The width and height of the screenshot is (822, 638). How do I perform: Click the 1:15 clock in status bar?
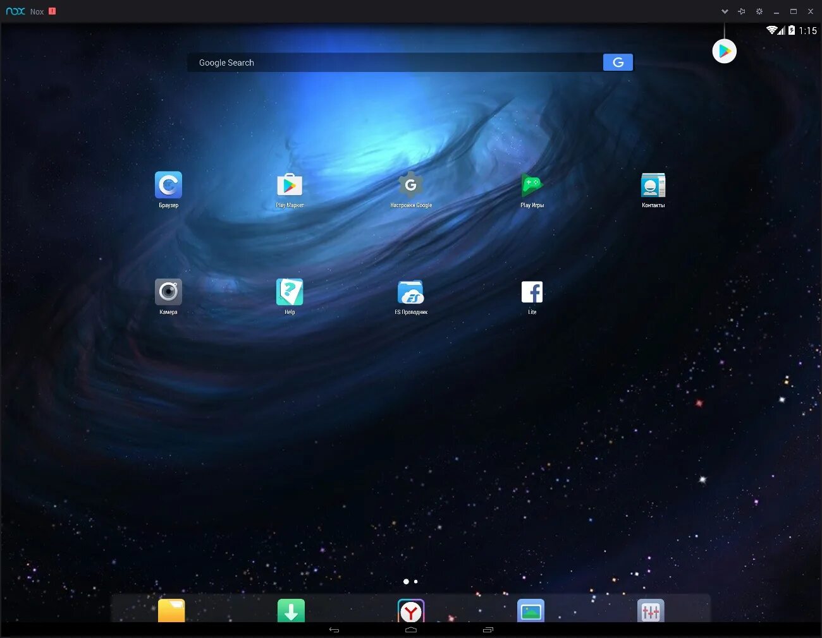point(807,30)
